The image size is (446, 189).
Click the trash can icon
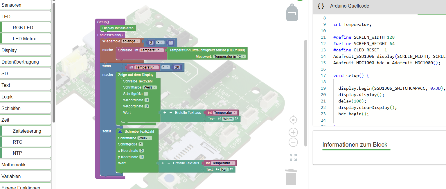[x=291, y=177]
